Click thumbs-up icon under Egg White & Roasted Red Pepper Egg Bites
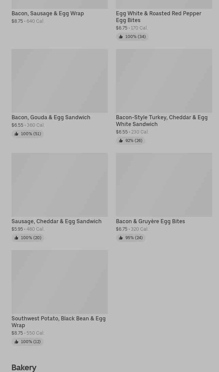The width and height of the screenshot is (219, 372). 121,37
